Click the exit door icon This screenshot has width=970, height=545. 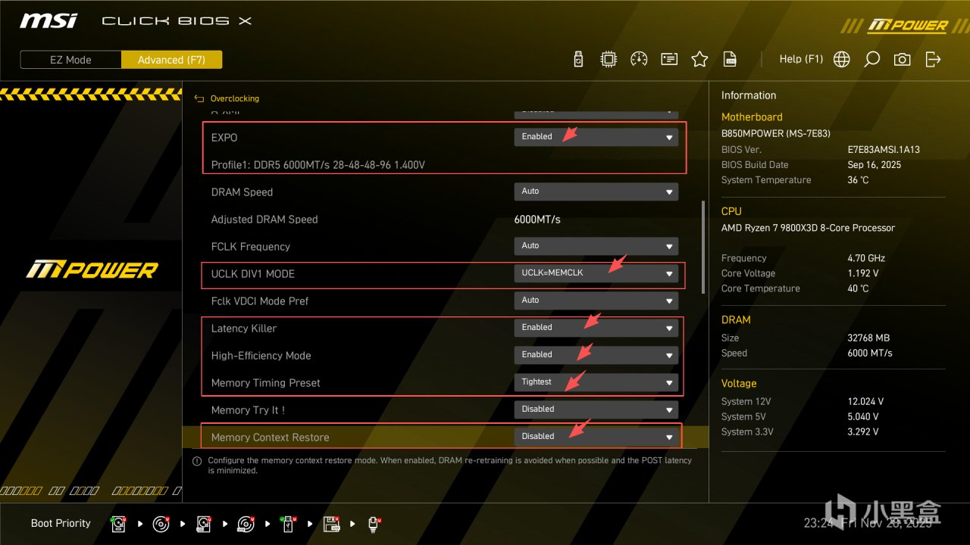tap(933, 59)
